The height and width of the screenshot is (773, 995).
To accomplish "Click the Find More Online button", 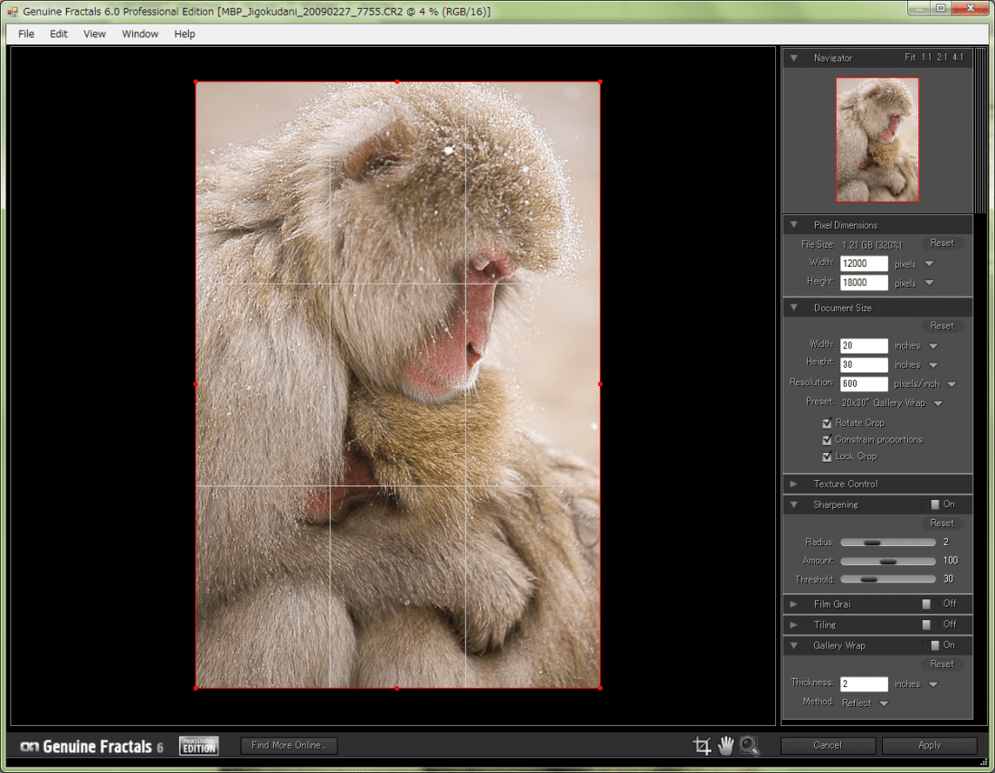I will [x=289, y=746].
